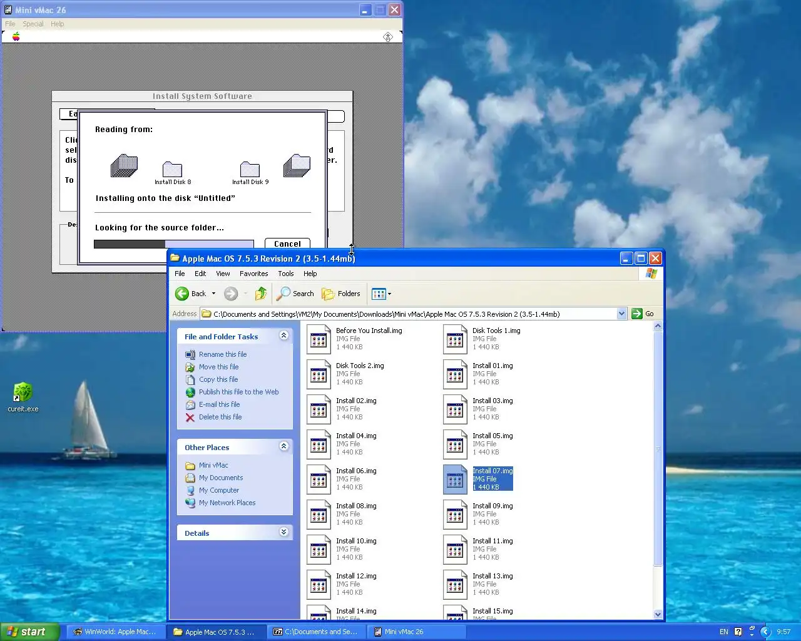
Task: Expand the Details panel
Action: click(283, 532)
